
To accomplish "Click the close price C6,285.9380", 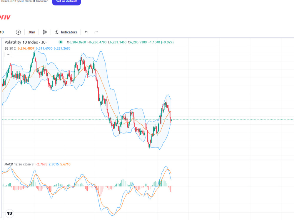I will click(137, 42).
